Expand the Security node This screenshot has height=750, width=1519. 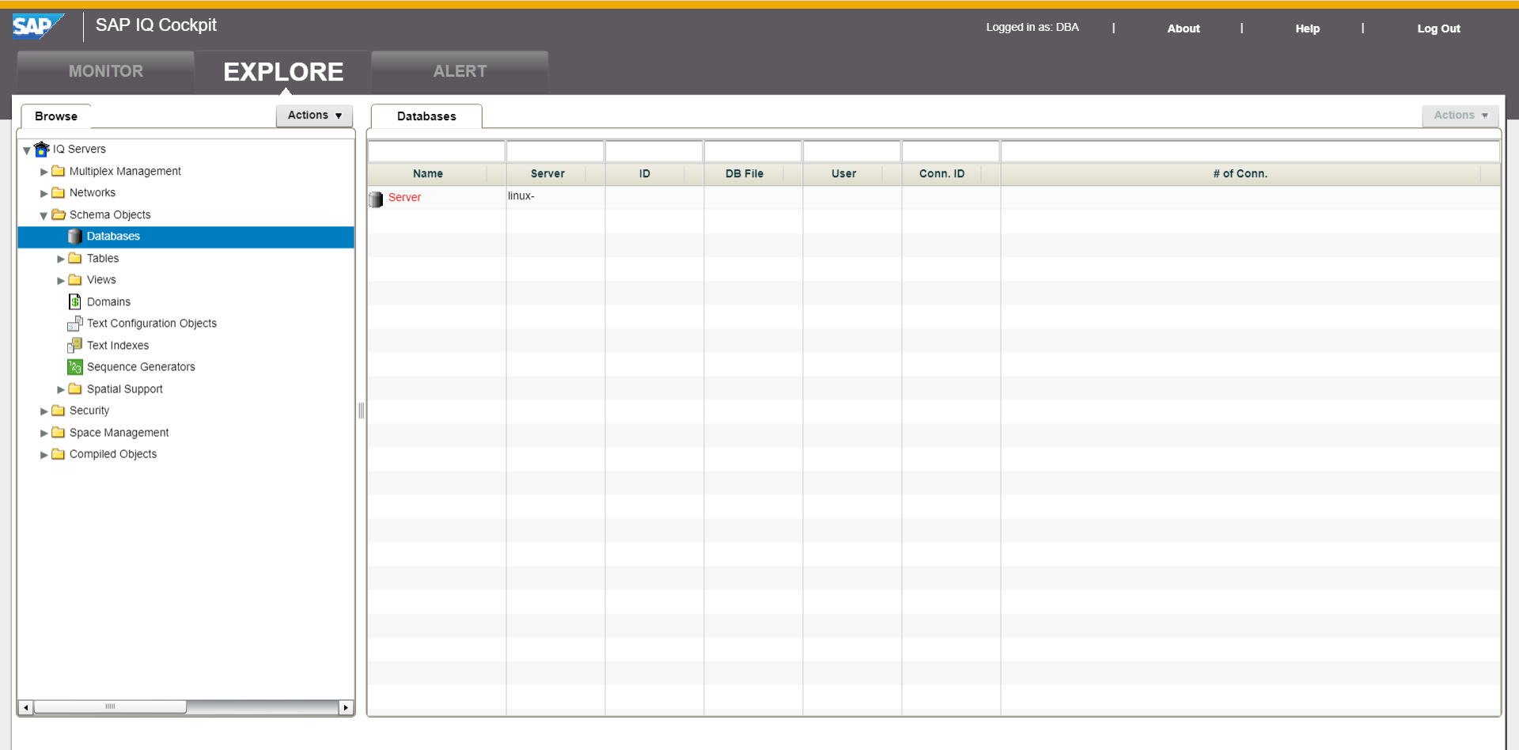44,411
